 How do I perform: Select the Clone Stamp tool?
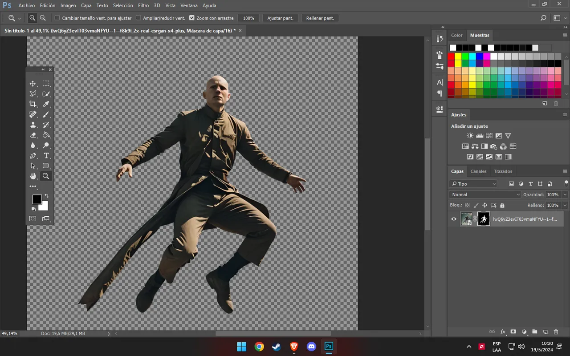click(33, 125)
